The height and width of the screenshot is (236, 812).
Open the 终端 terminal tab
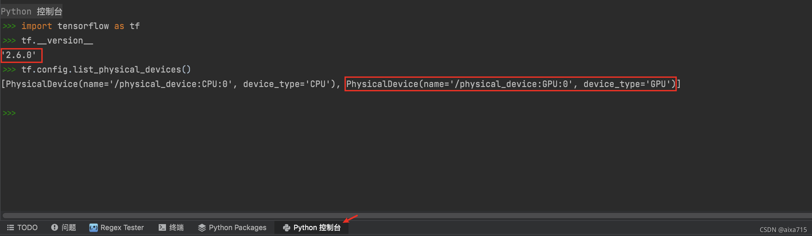pos(171,227)
